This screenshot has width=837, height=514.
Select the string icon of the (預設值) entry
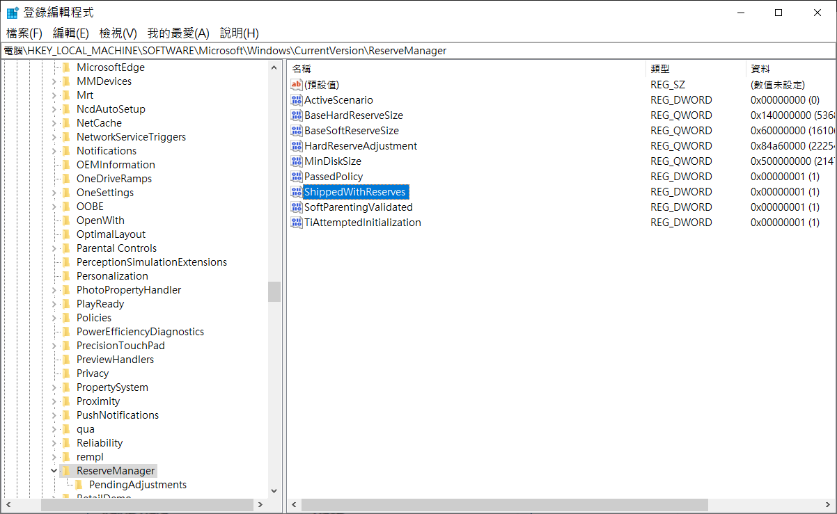point(297,85)
